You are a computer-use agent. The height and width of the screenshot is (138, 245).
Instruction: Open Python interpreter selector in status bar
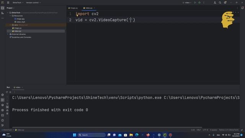pyautogui.click(x=229, y=130)
